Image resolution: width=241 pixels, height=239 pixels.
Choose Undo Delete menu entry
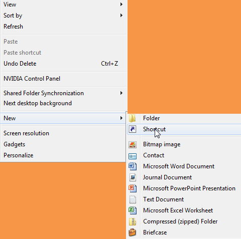[x=20, y=64]
